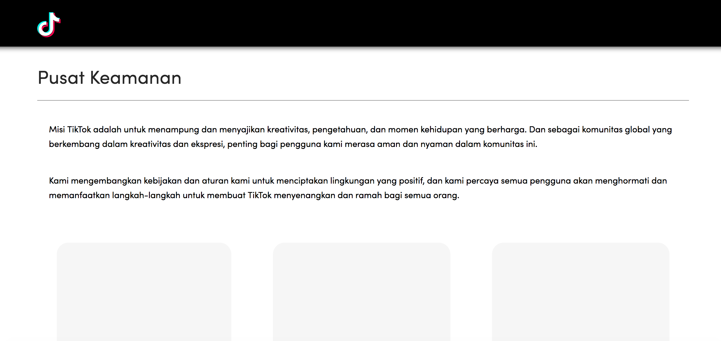721x341 pixels.
Task: Click the Pusat Keamanan page heading
Action: tap(109, 78)
